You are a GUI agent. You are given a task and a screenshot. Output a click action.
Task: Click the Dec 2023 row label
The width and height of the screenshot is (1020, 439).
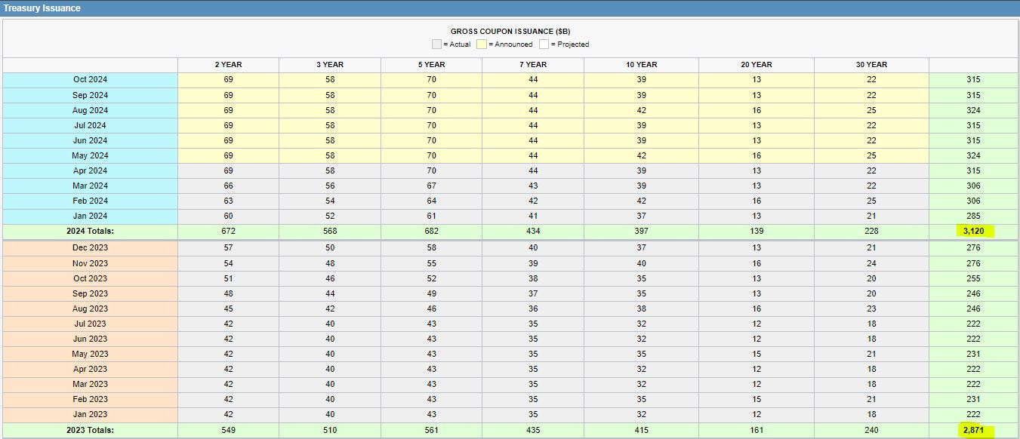click(x=91, y=248)
